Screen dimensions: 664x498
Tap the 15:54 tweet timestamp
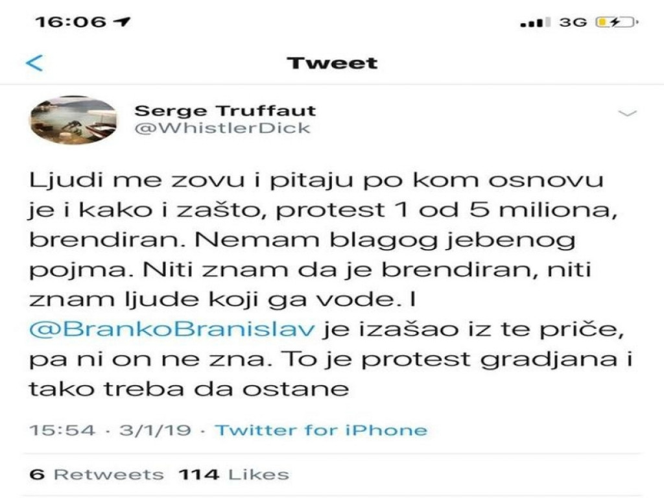point(62,430)
